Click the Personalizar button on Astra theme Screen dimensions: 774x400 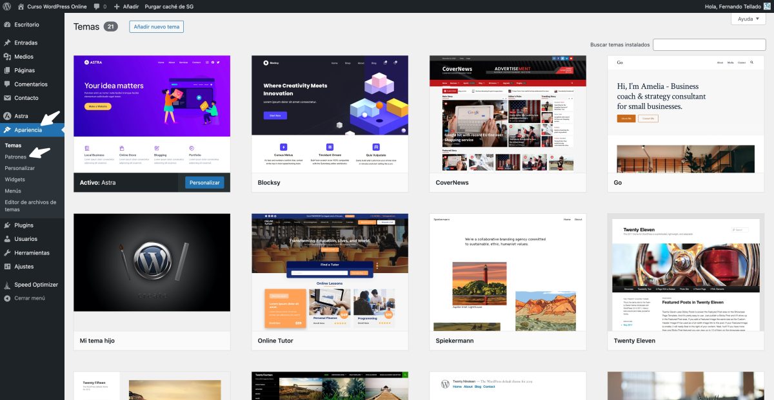point(204,183)
